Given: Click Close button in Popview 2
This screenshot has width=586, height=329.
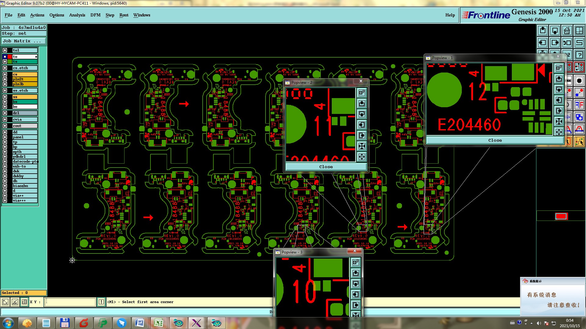Looking at the screenshot, I should tap(326, 167).
